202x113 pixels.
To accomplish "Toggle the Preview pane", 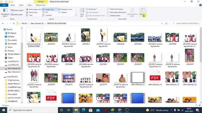I will click(x=17, y=10).
